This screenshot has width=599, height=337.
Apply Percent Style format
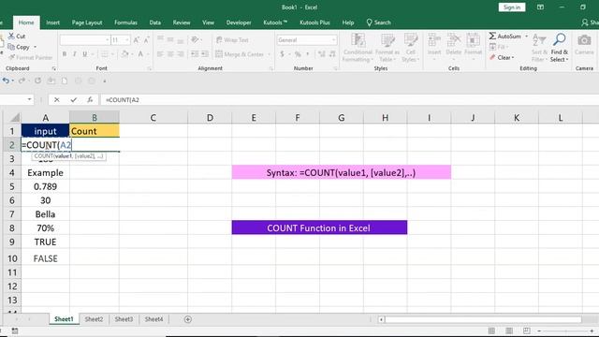click(x=298, y=54)
